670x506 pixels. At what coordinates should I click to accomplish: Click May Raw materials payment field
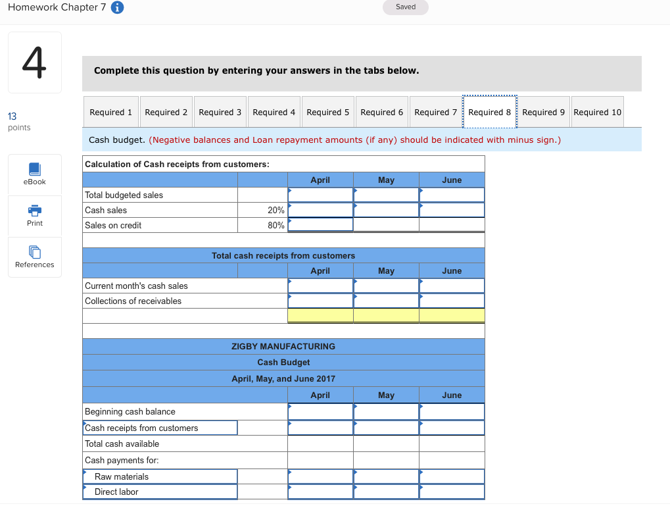386,476
